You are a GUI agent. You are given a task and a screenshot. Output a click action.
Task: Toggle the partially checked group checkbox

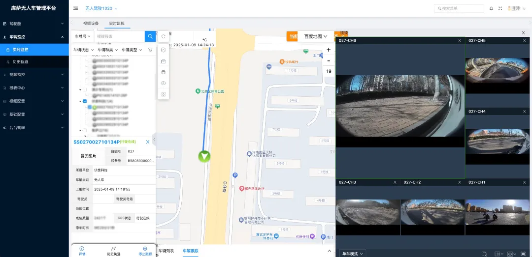tap(85, 101)
